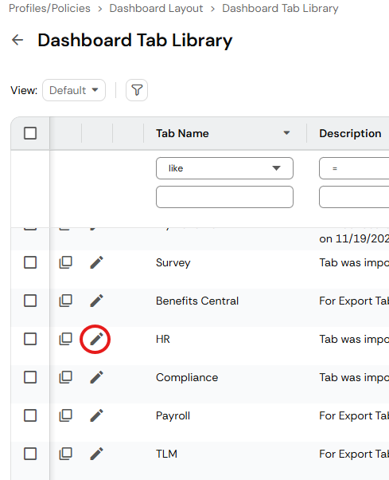
Task: Tick the TLM row checkbox
Action: pos(30,454)
